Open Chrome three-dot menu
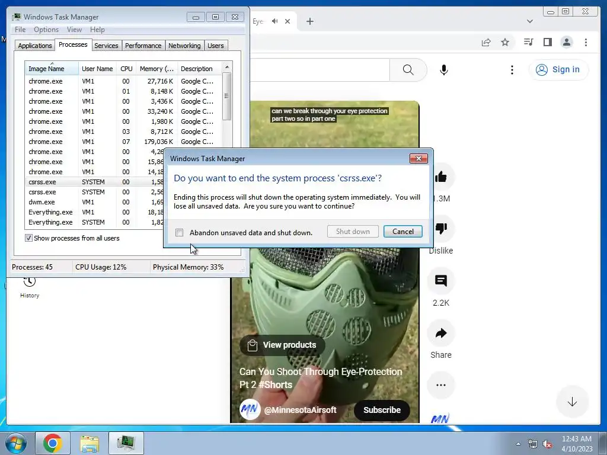 coord(586,42)
